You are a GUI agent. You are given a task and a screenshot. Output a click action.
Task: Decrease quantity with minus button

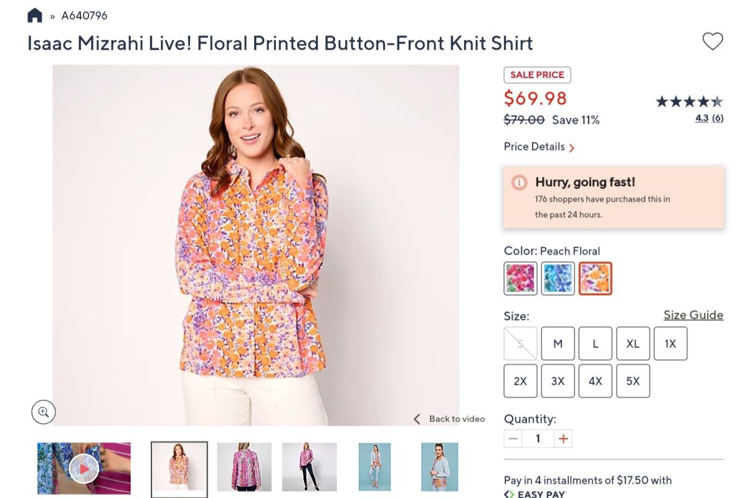513,439
